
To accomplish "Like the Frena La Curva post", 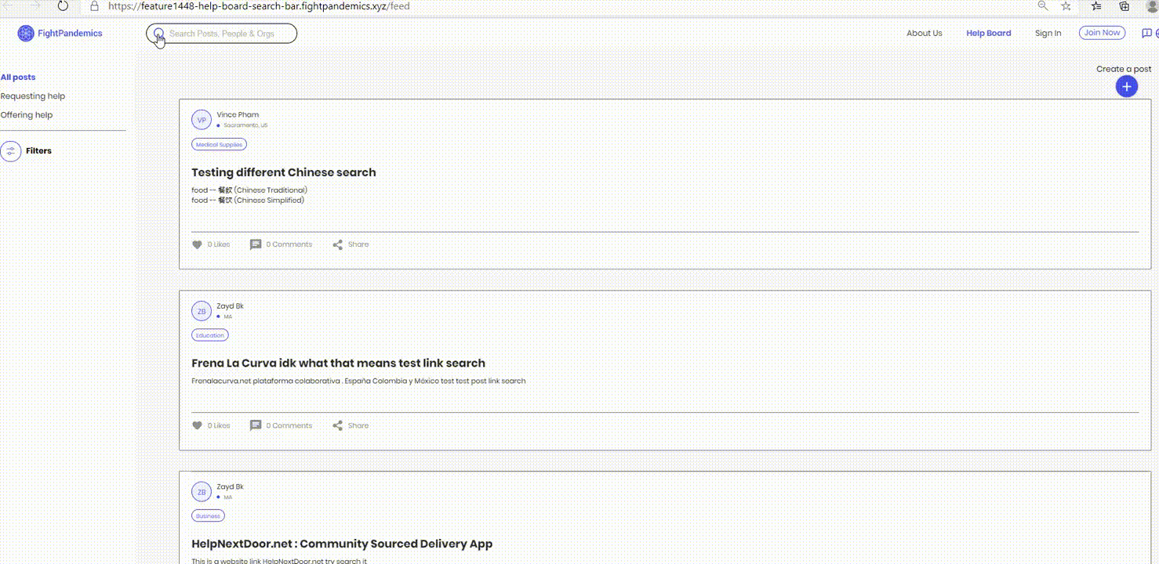I will point(197,425).
